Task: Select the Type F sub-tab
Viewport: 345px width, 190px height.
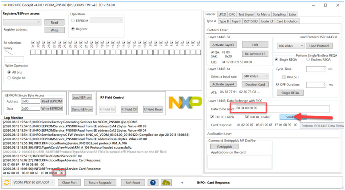Action: (236, 21)
